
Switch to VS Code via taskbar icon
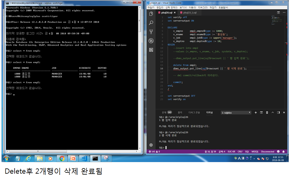[x=84, y=158]
